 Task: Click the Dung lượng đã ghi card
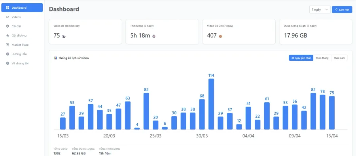tap(316, 32)
